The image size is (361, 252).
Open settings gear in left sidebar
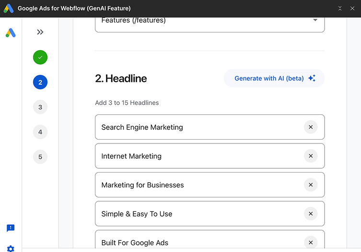(x=11, y=249)
